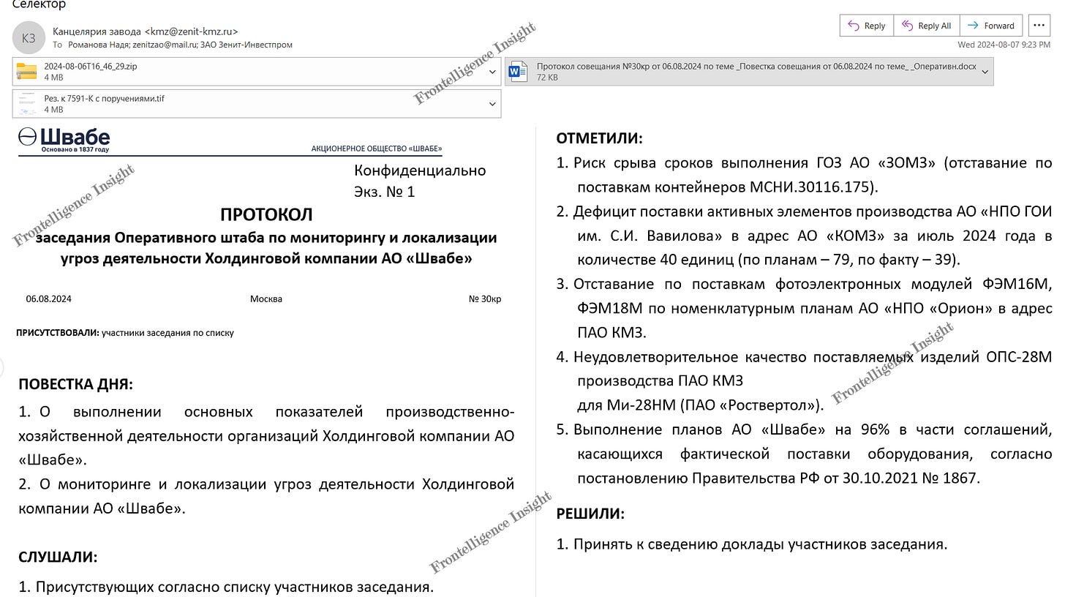This screenshot has height=597, width=1065.
Task: Click the Word document attachment icon
Action: (517, 72)
